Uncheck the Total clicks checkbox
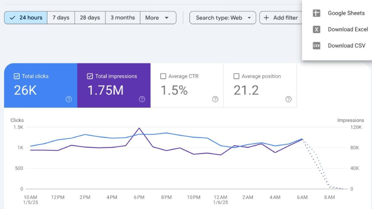 click(17, 76)
